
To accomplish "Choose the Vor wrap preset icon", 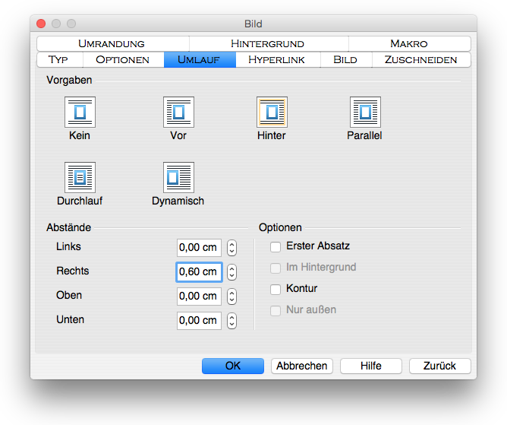I will [x=178, y=113].
